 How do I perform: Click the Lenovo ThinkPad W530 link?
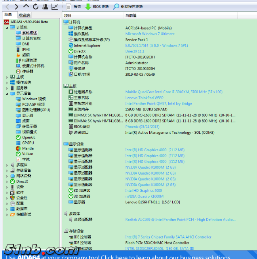click(144, 98)
